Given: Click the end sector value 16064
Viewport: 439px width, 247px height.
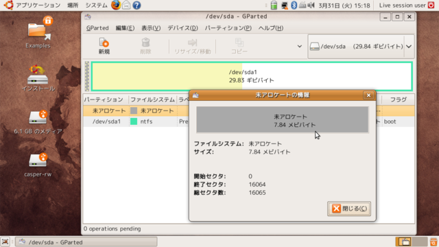Looking at the screenshot, I should 257,185.
